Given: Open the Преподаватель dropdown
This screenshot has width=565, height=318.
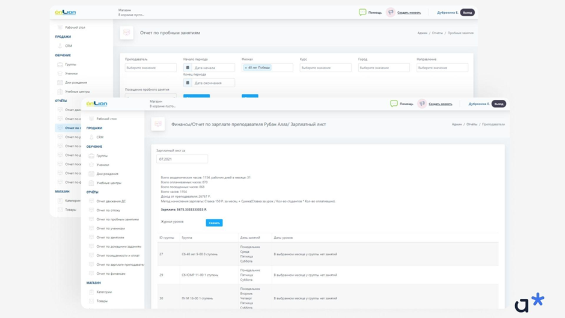Looking at the screenshot, I should [x=150, y=68].
